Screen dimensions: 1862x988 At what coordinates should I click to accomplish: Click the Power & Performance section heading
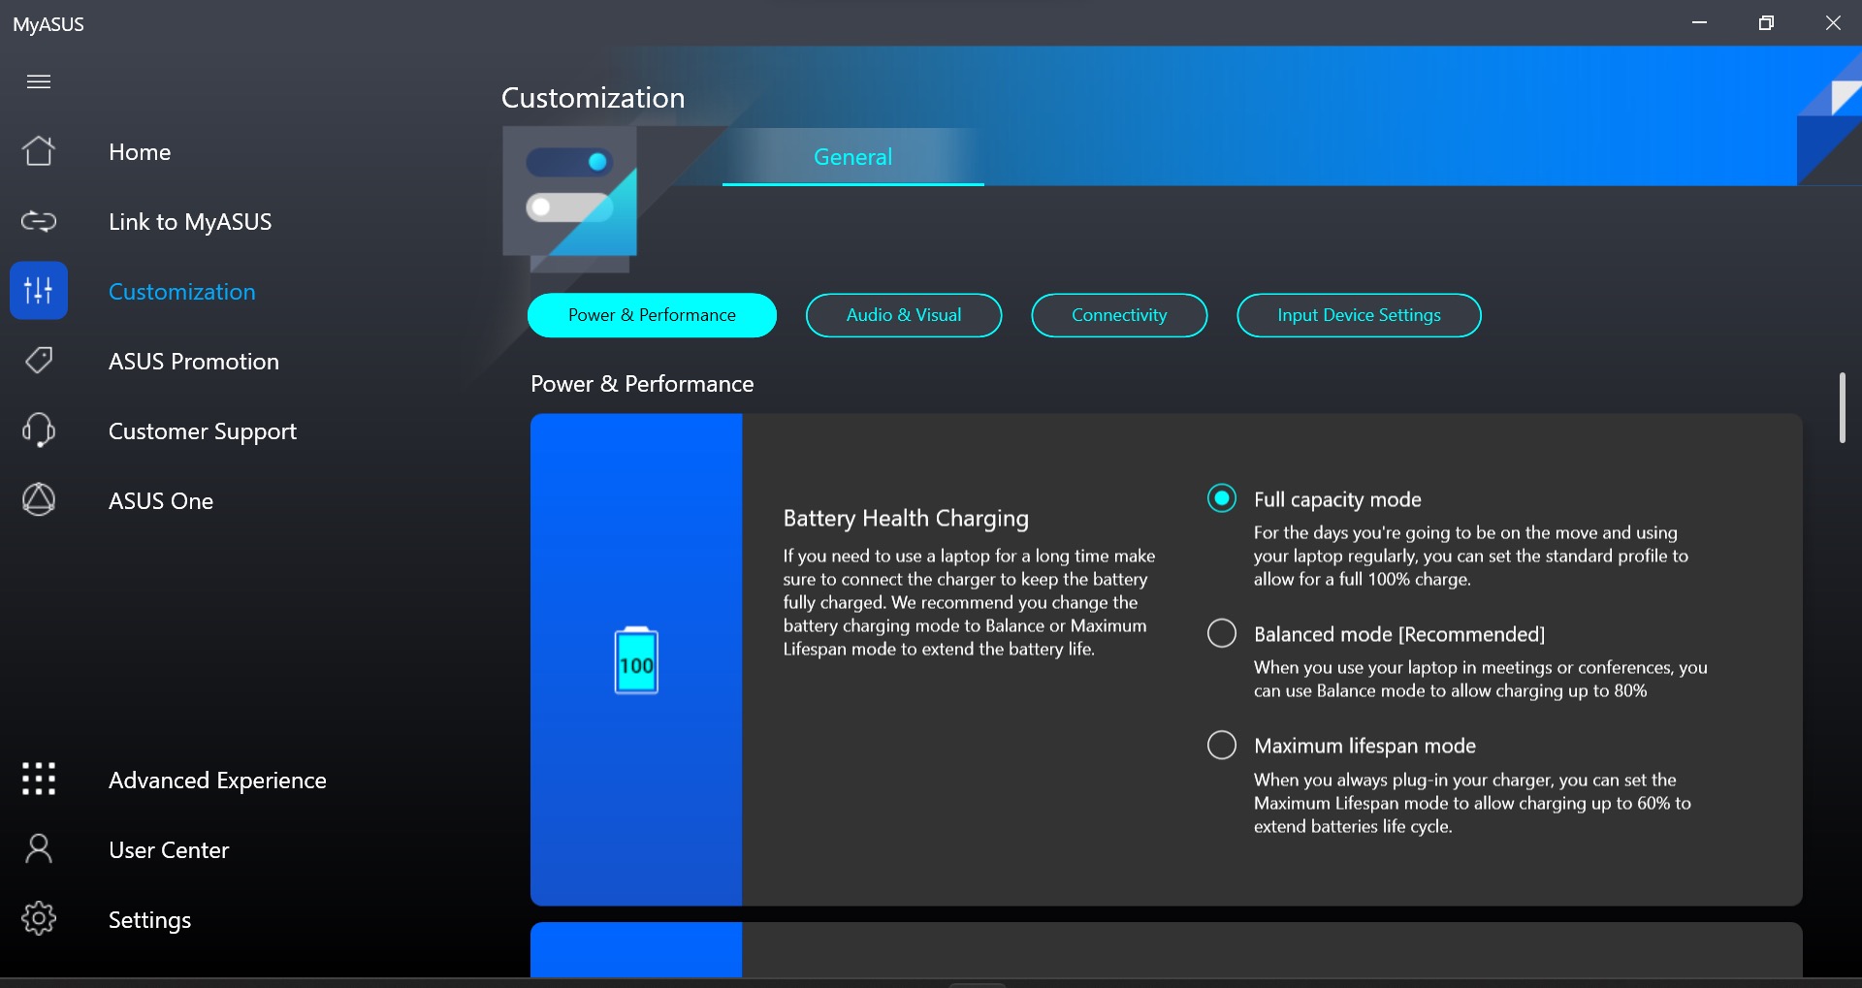point(642,384)
